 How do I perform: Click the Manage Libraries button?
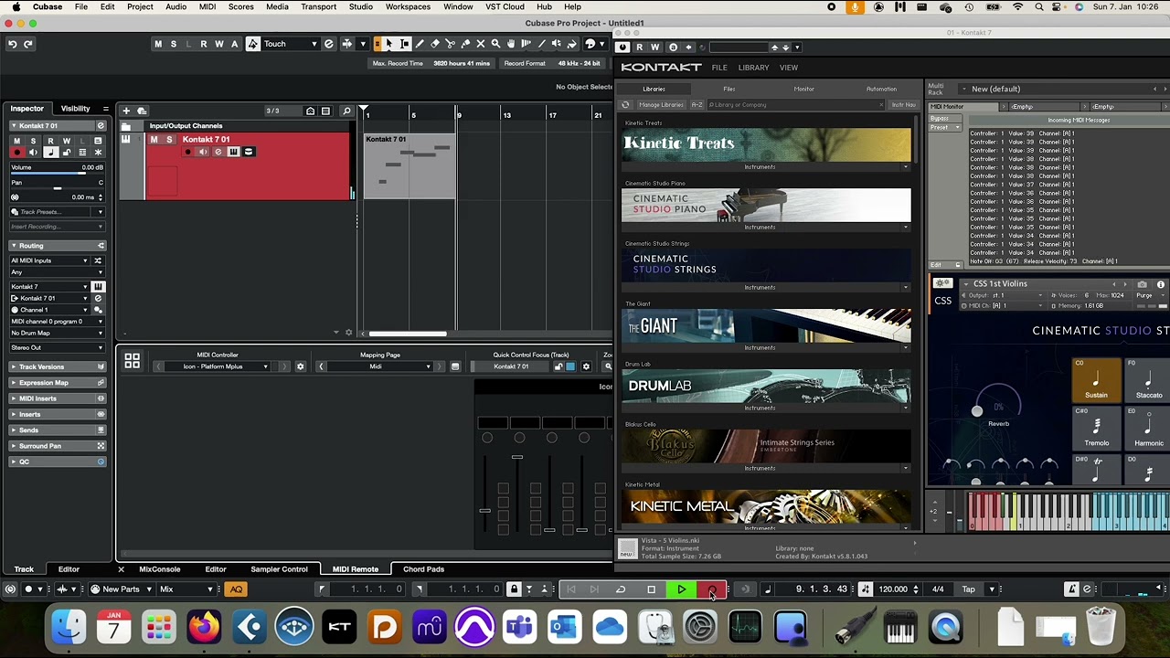tap(660, 105)
